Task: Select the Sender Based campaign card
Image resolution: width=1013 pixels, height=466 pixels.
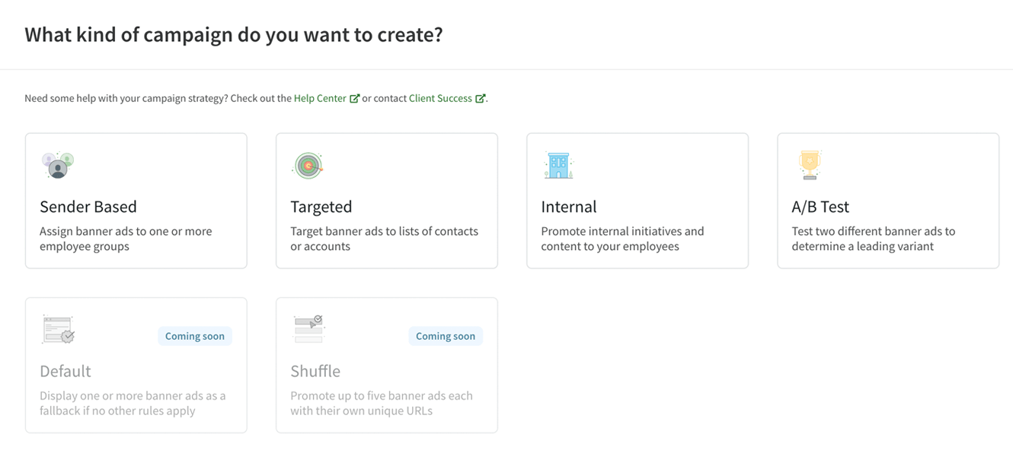Action: coord(136,200)
